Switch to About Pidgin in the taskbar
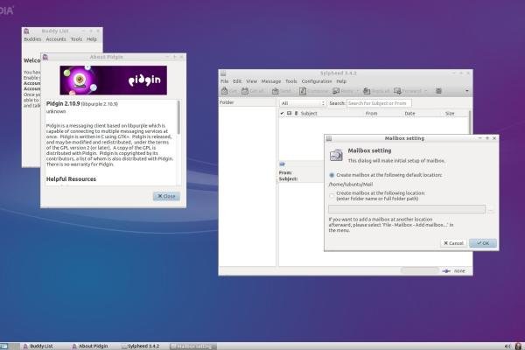Viewport: 525px width, 350px height. pos(90,346)
